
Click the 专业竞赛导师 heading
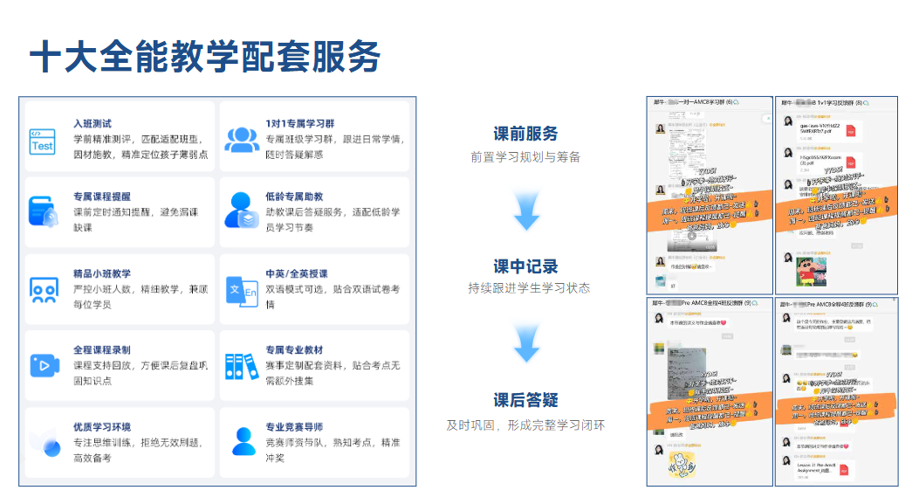[294, 427]
